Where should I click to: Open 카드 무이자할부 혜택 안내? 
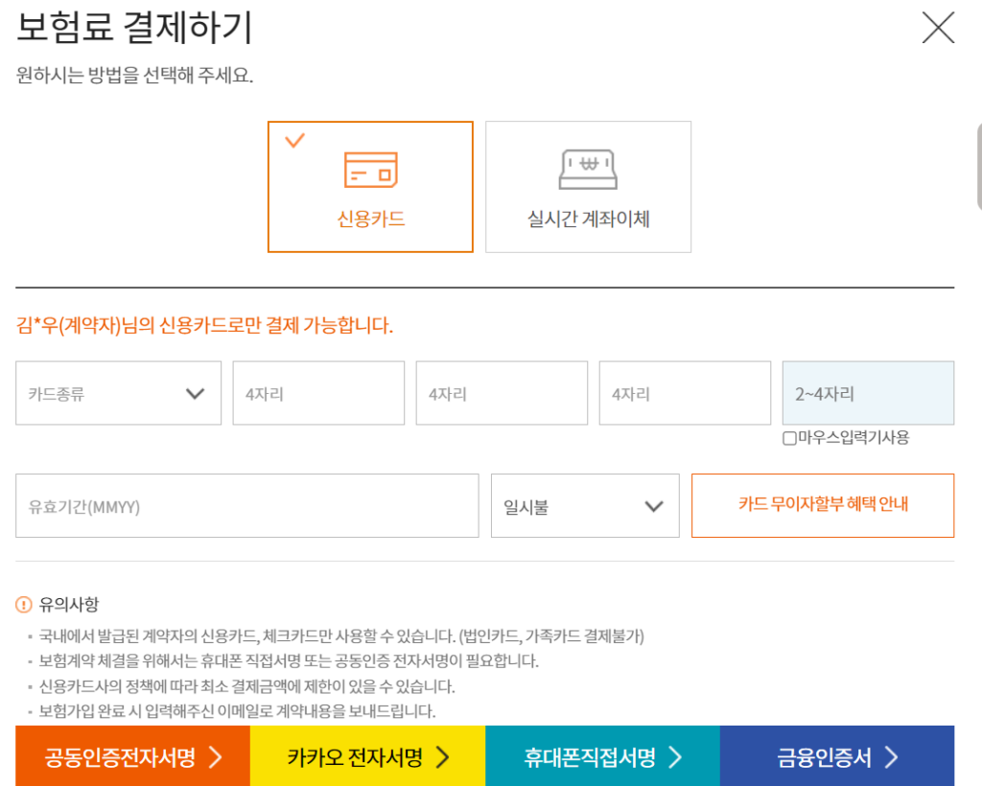tap(822, 505)
